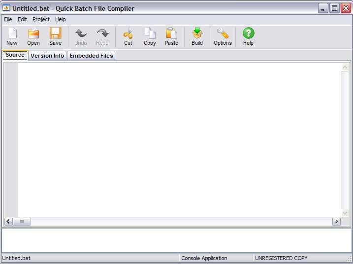Switch to the Embedded Files tab
Viewport: 353px width, 264px height.
tap(91, 56)
